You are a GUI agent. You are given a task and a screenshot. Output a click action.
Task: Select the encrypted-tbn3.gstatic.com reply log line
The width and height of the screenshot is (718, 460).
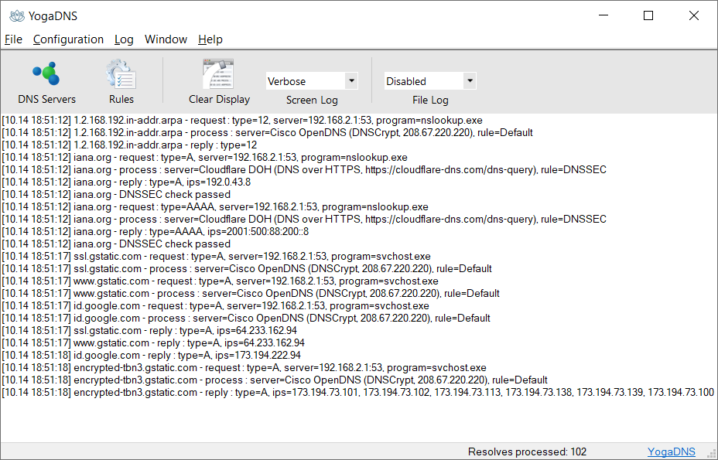click(x=357, y=392)
